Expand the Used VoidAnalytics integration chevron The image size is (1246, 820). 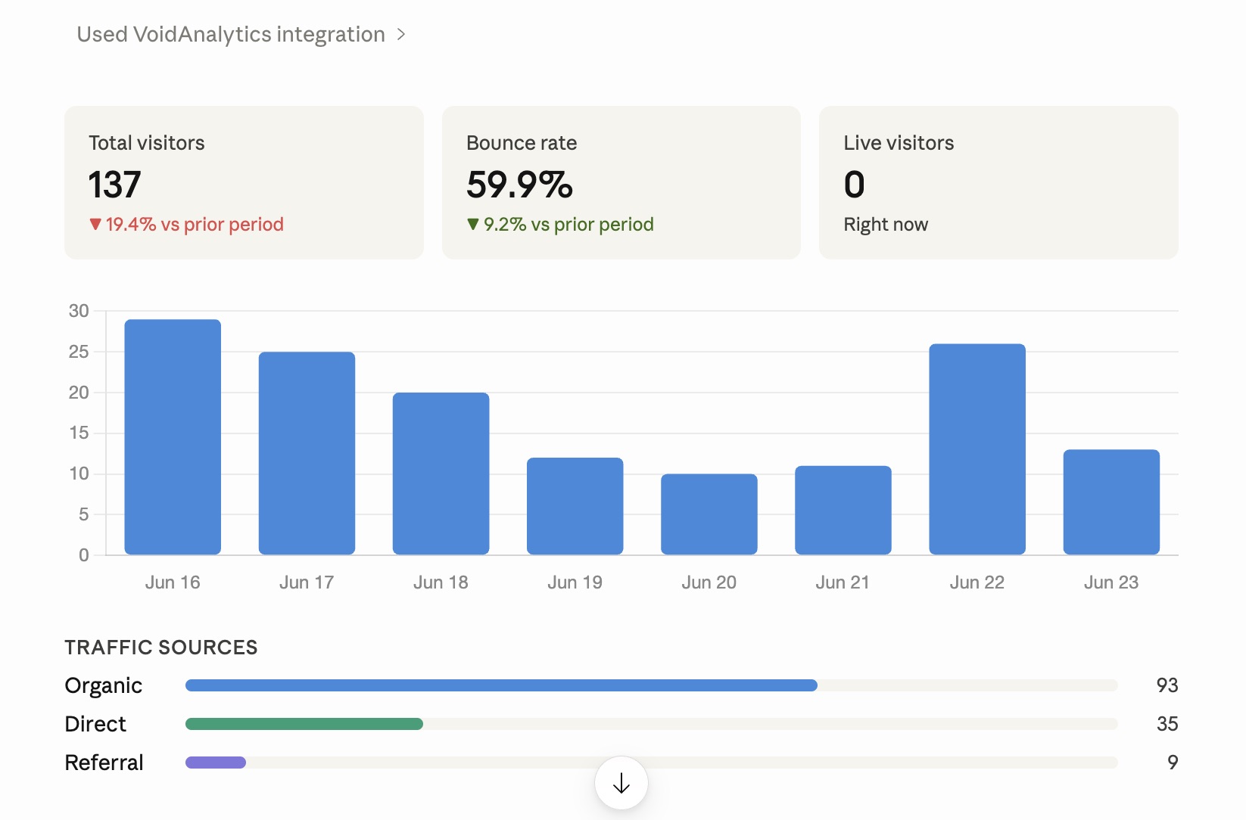tap(401, 35)
